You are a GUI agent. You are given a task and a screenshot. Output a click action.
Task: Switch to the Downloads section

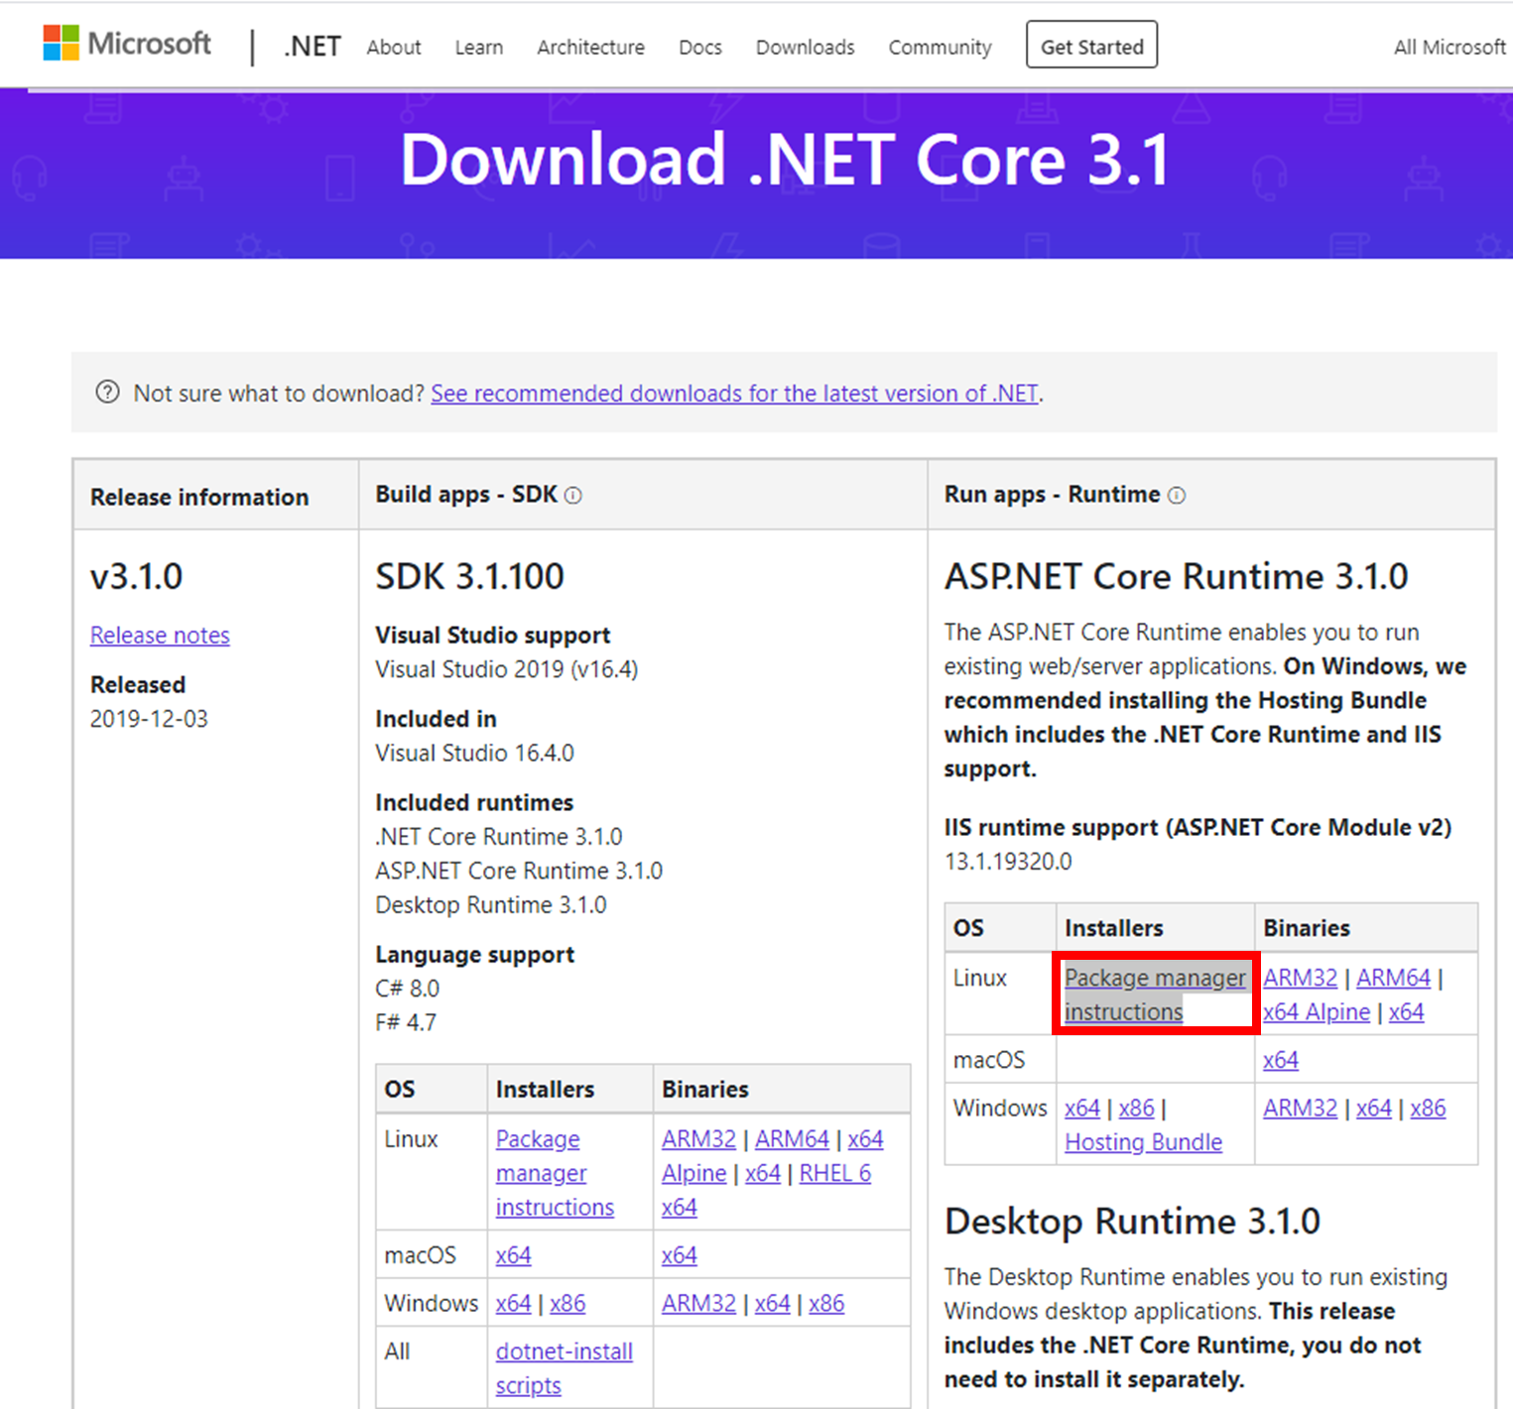tap(804, 47)
